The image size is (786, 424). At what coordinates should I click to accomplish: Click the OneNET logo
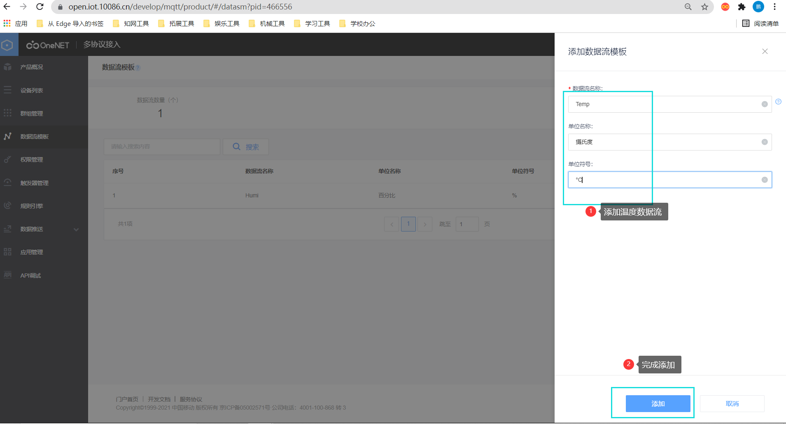tap(48, 45)
